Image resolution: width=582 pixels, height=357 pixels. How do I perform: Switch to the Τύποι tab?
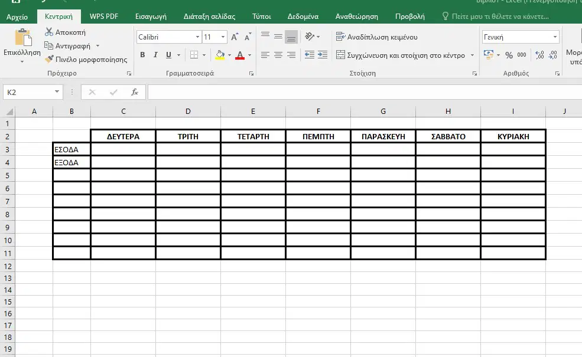pos(261,17)
